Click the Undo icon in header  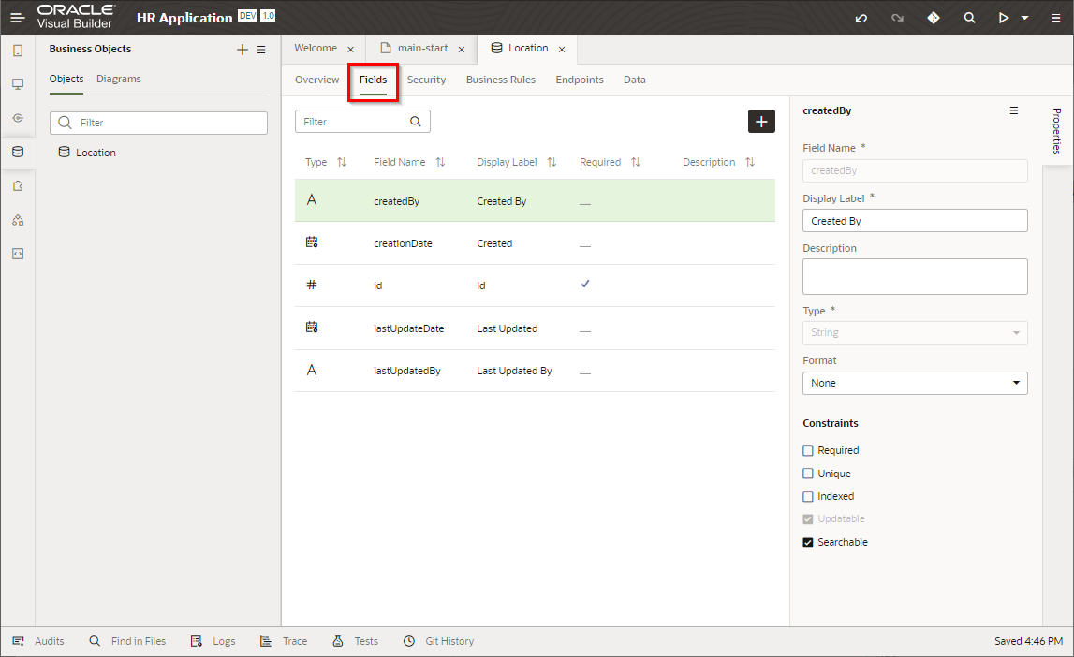click(x=861, y=18)
